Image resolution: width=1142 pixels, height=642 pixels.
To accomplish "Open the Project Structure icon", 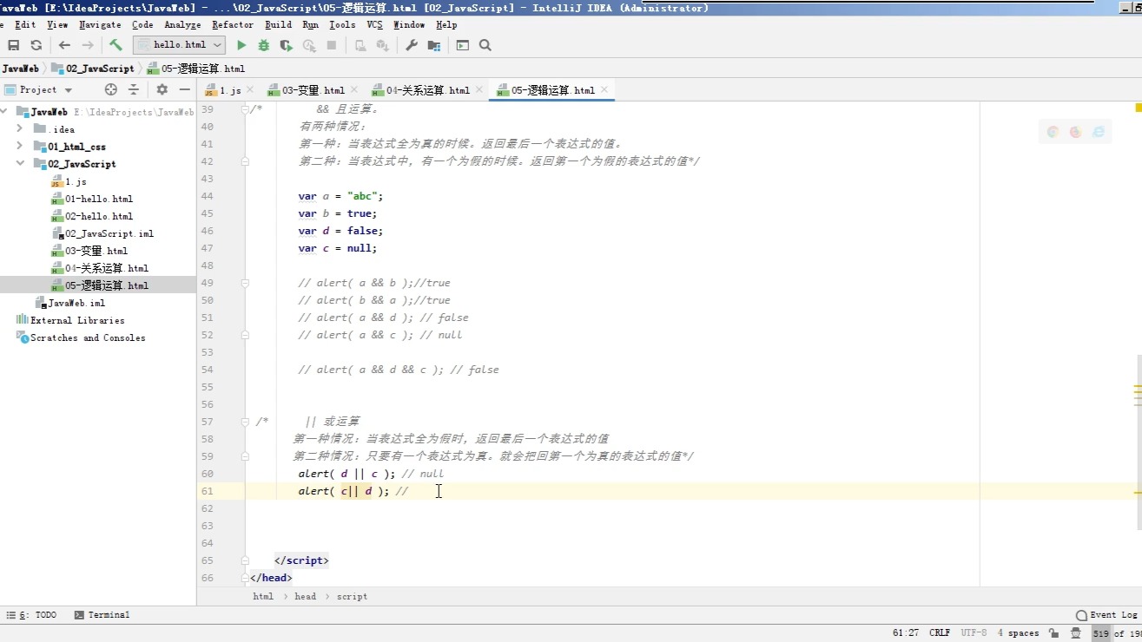I will point(434,45).
